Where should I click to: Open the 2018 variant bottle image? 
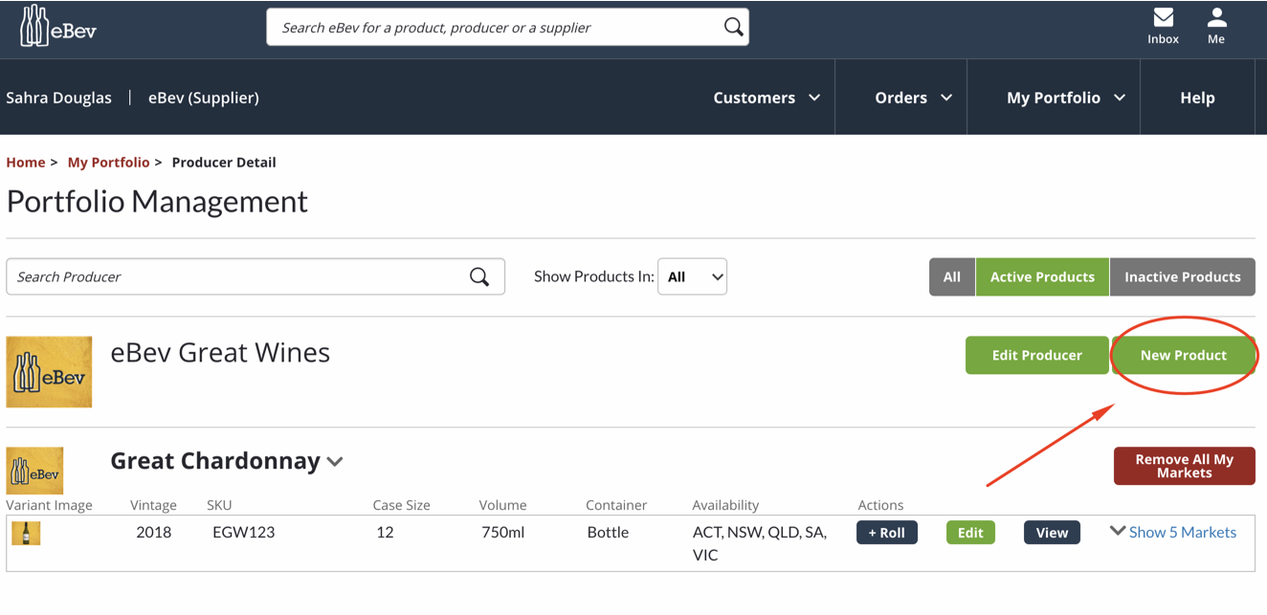(x=26, y=533)
